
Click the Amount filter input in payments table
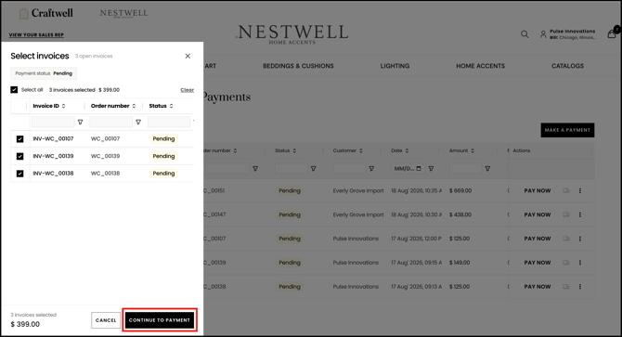(x=465, y=169)
